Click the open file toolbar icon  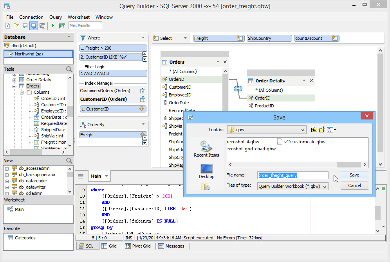[16, 25]
